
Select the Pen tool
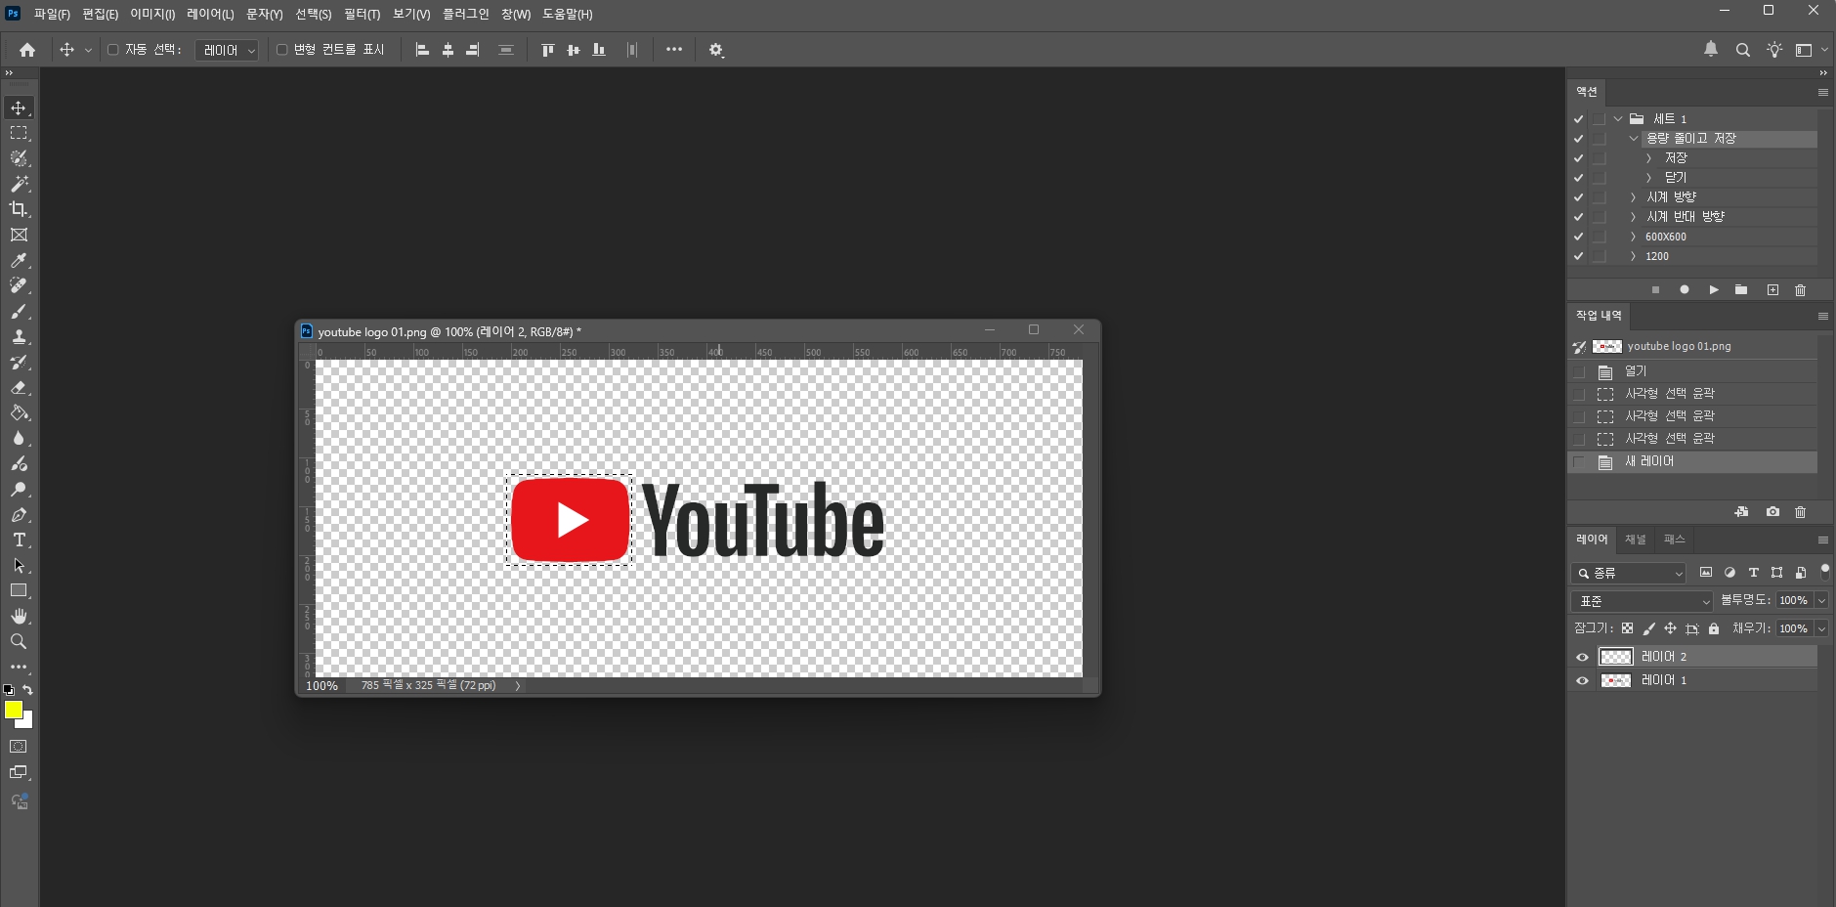point(19,514)
